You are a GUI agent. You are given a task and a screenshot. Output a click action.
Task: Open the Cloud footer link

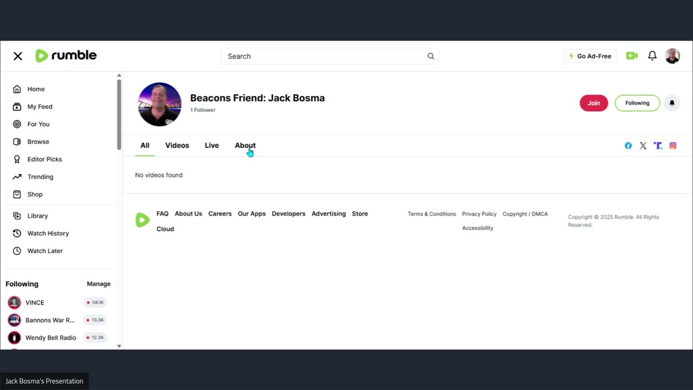[x=165, y=229]
